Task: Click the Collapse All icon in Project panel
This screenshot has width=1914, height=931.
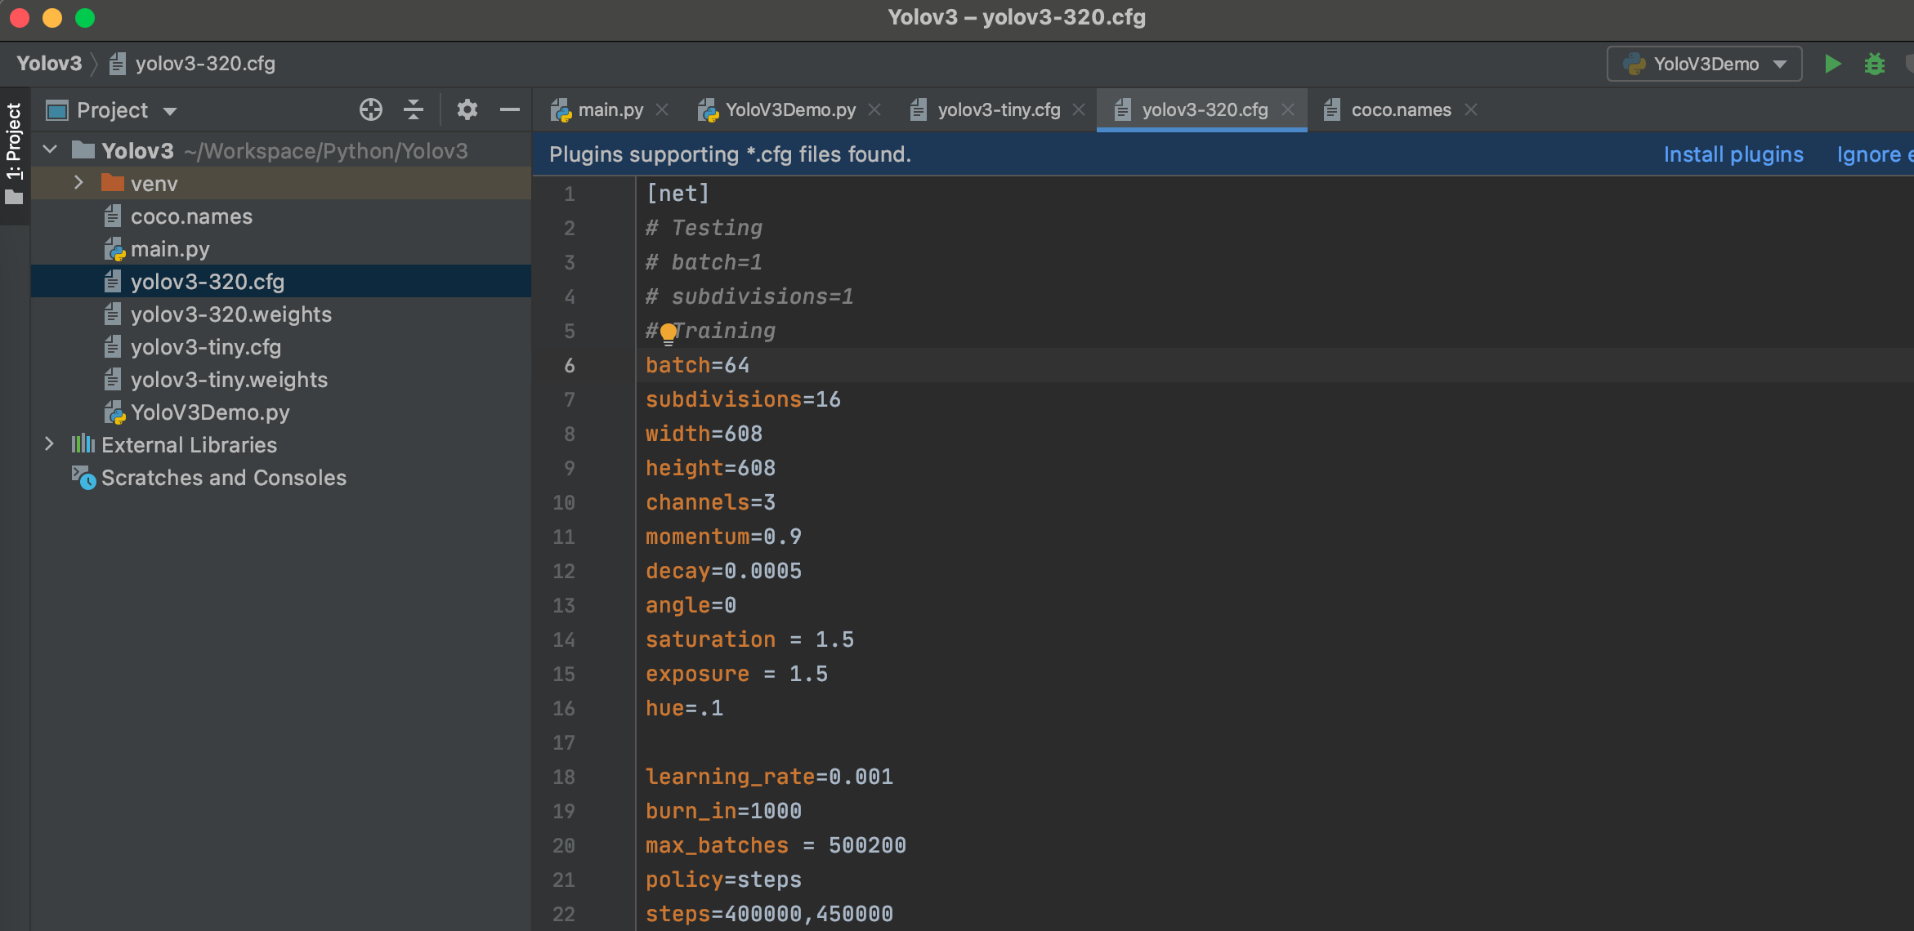Action: (x=414, y=109)
